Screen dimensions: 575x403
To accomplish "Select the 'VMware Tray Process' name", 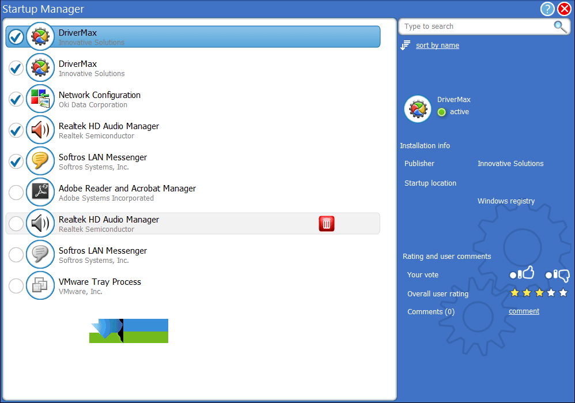I will [x=100, y=282].
